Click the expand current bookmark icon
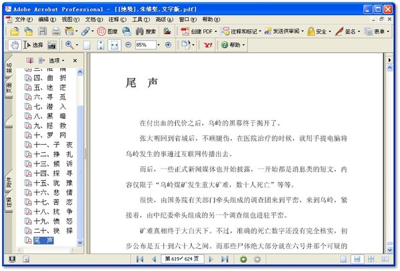 tap(41, 61)
